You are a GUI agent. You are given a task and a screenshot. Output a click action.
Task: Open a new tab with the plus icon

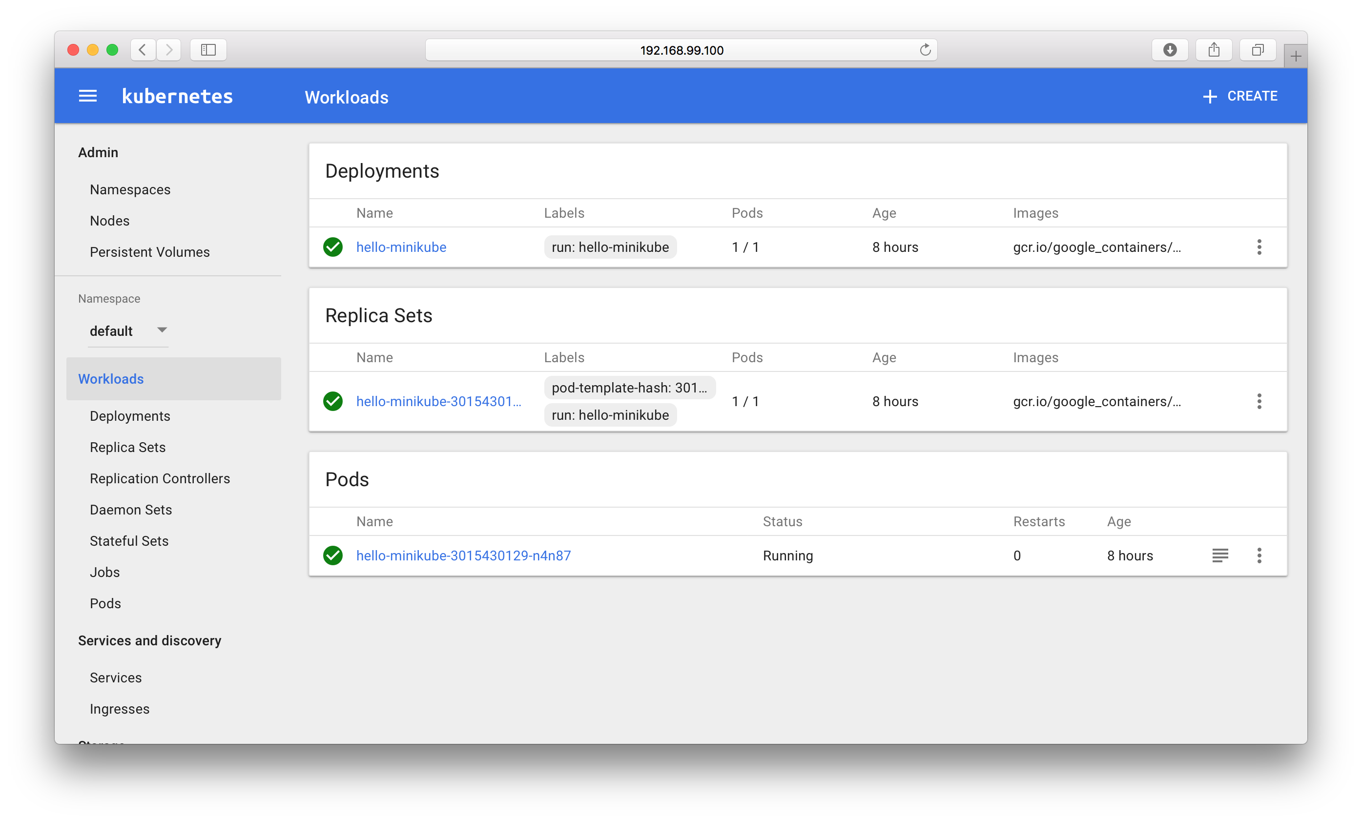pos(1295,55)
